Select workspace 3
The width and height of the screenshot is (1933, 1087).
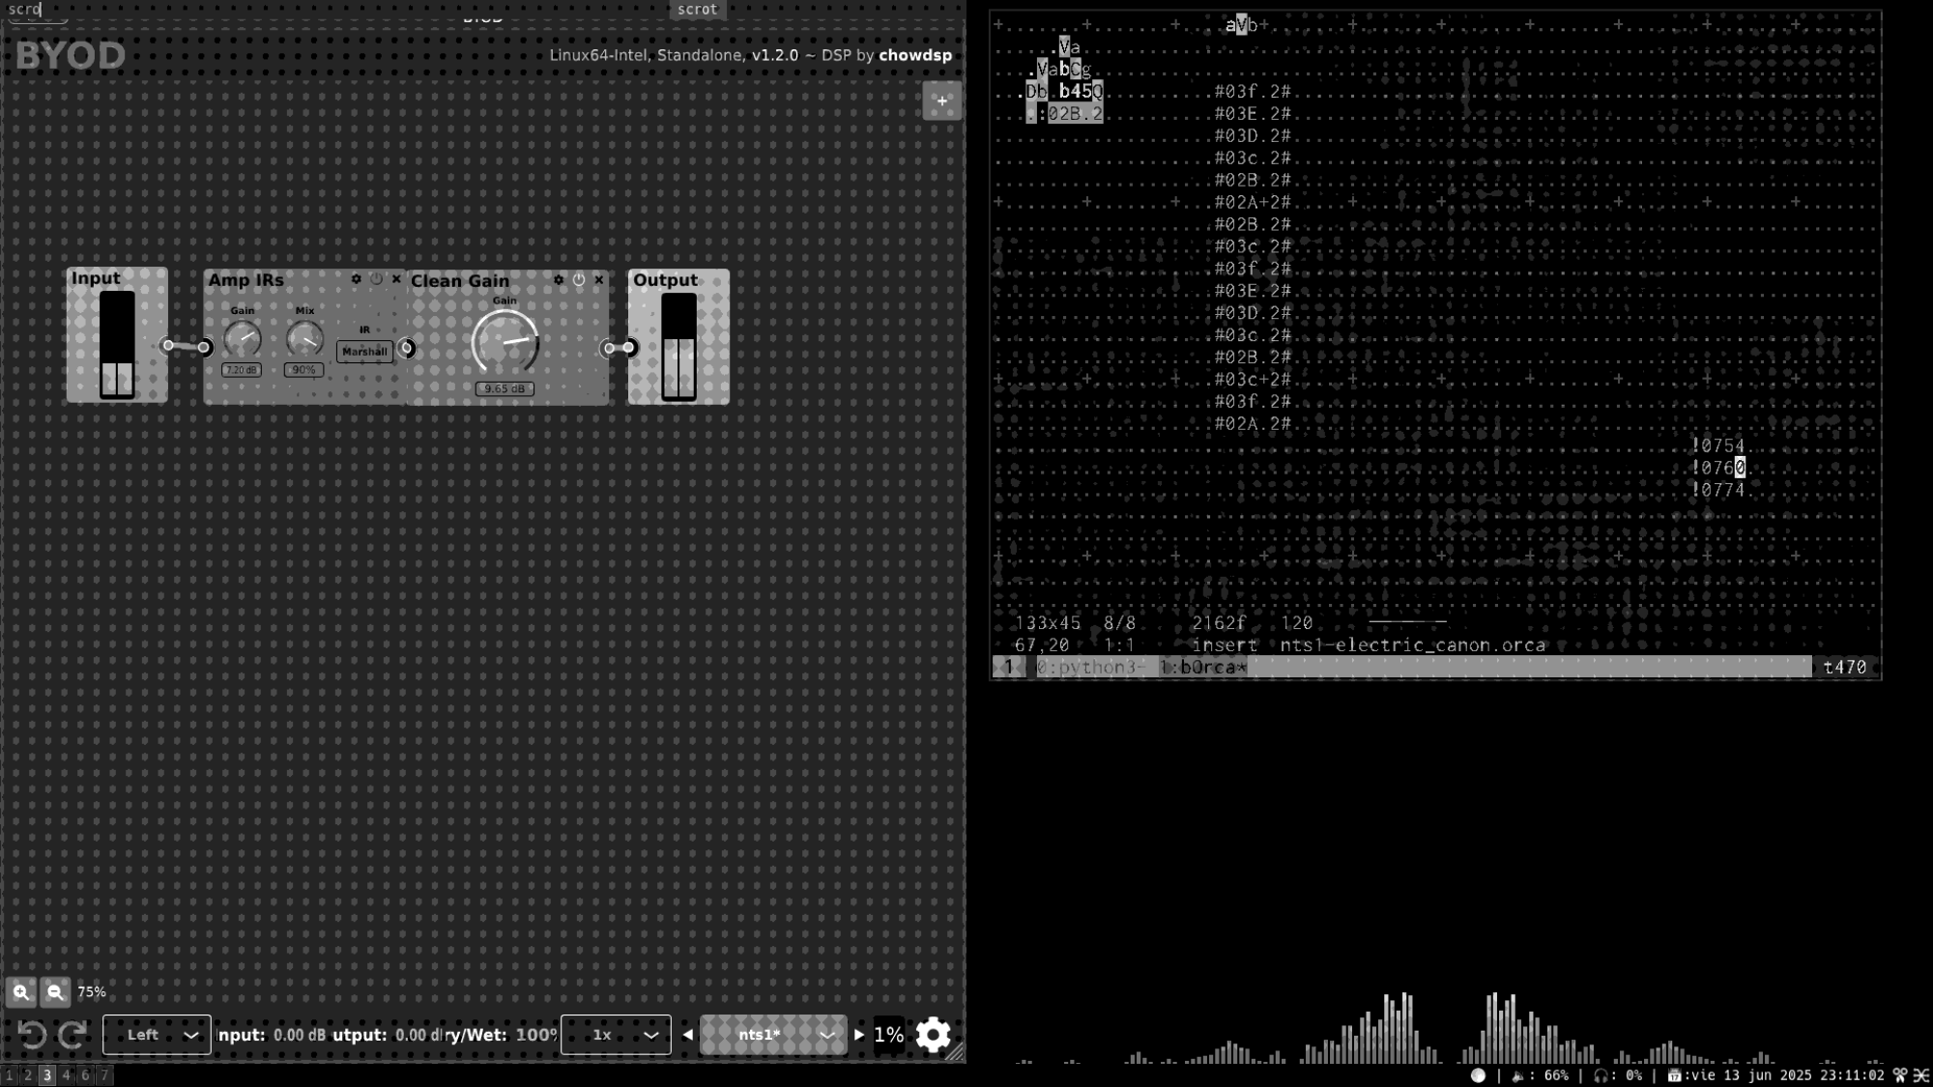(x=46, y=1074)
